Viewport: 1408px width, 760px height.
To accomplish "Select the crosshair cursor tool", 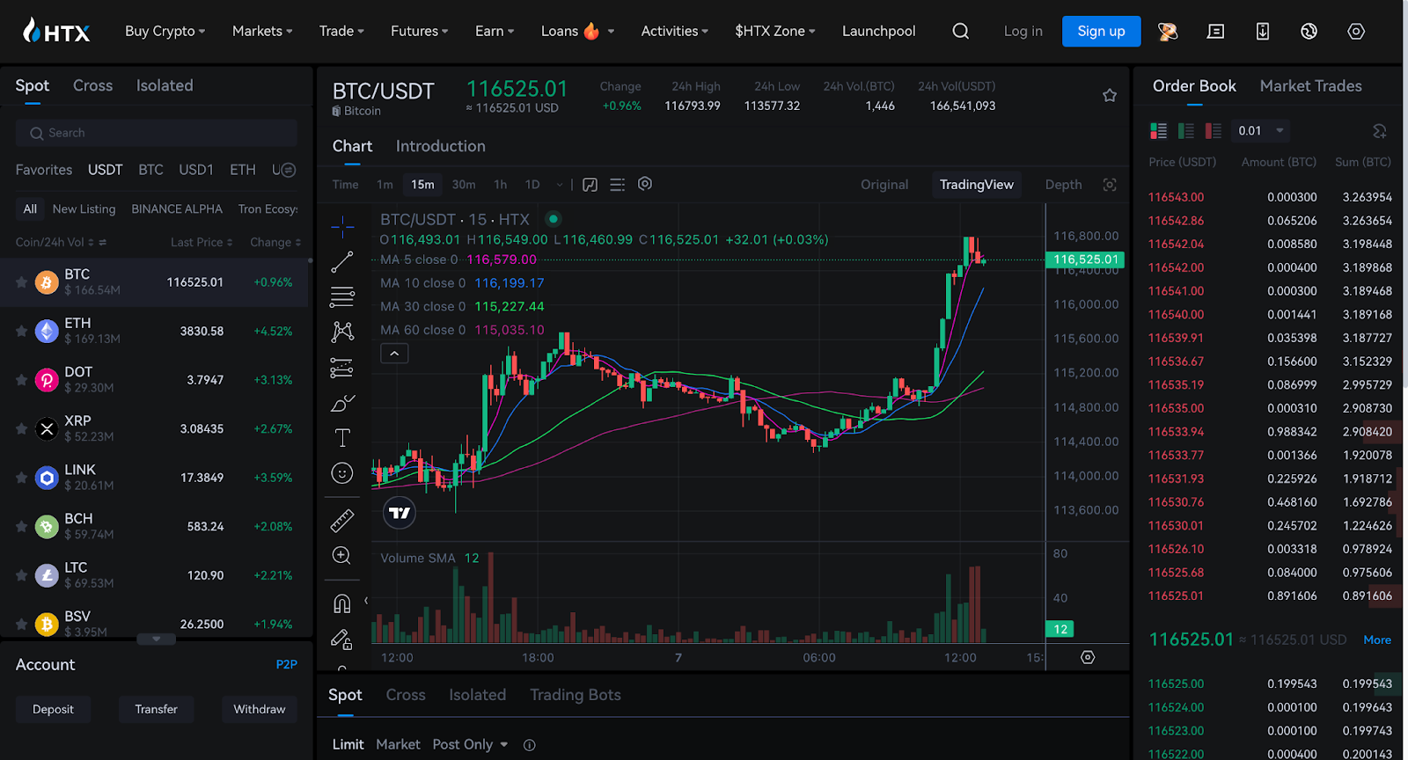I will (x=342, y=226).
